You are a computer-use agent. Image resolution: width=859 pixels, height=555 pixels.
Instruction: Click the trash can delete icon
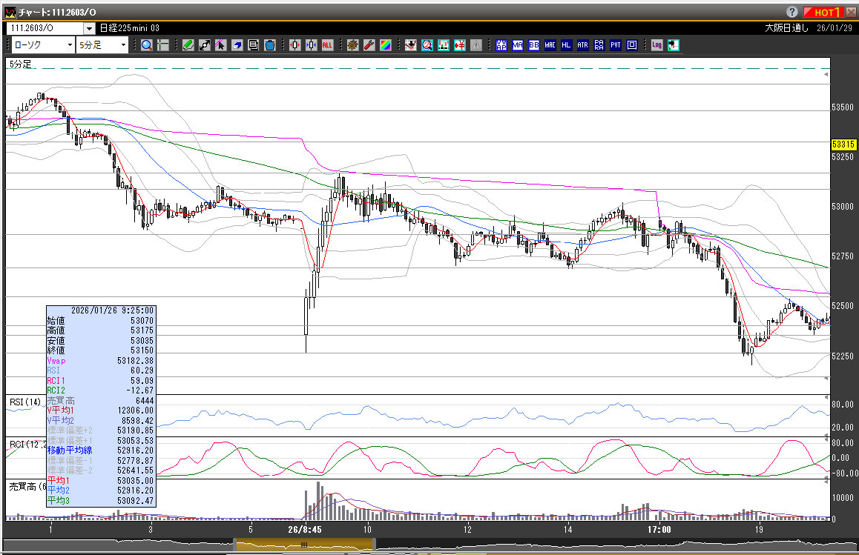point(270,45)
